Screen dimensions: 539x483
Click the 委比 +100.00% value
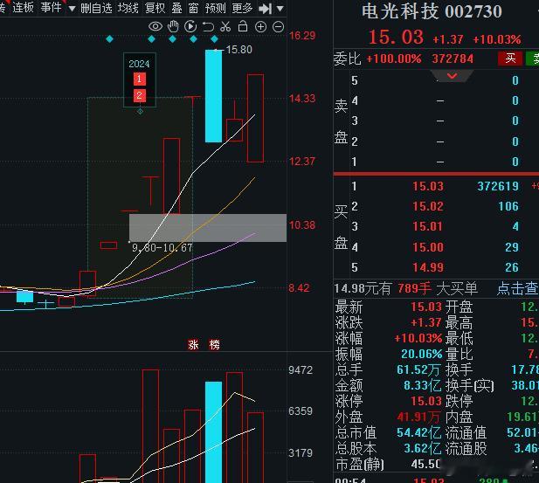(x=394, y=59)
